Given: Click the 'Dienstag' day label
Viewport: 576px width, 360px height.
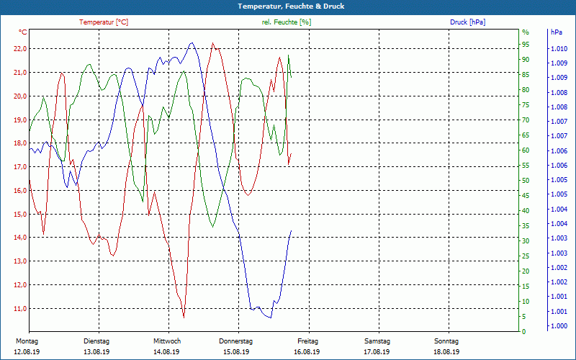Looking at the screenshot, I should pos(96,341).
